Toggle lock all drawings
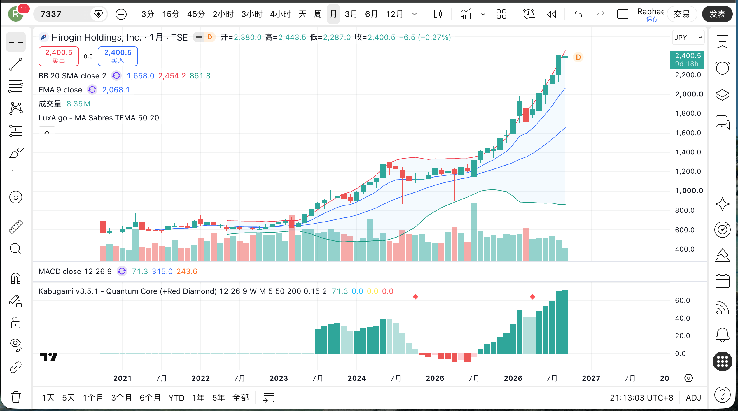 tap(16, 323)
